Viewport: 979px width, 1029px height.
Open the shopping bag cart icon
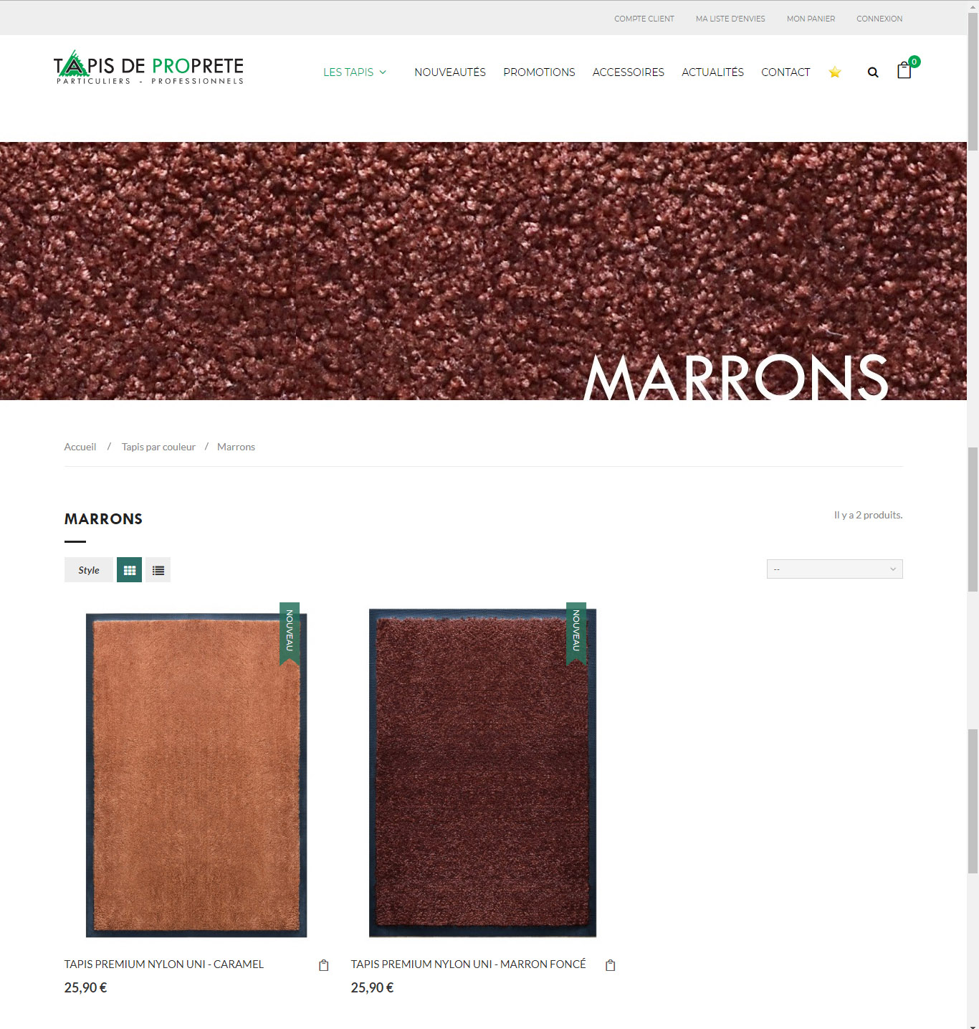pyautogui.click(x=904, y=70)
